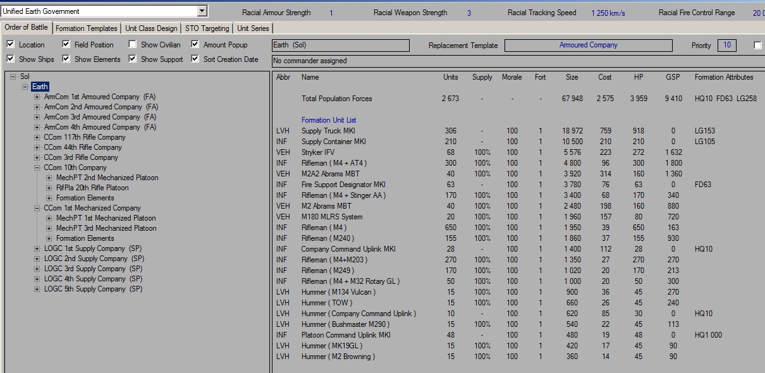Open the Formation Templates tab
Screen dimensions: 765x373
(x=86, y=28)
